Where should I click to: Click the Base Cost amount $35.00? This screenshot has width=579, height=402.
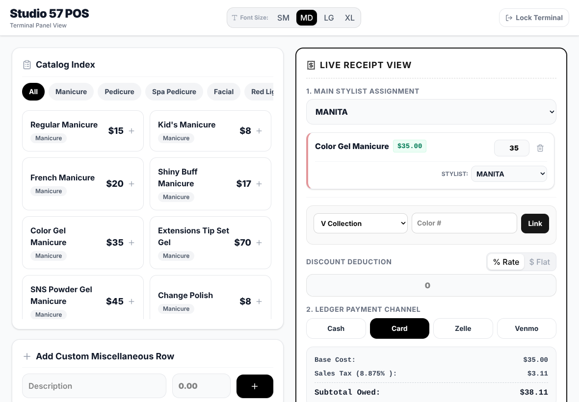point(535,359)
